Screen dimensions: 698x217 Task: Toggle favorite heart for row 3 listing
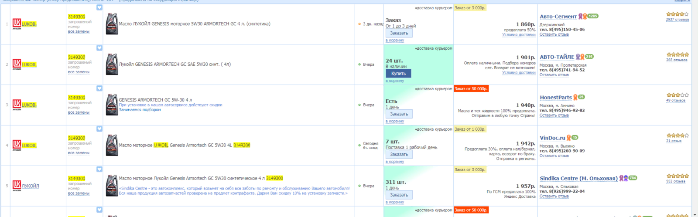coord(99,88)
